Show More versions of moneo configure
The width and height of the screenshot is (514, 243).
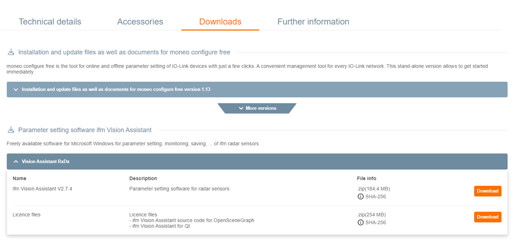click(257, 108)
